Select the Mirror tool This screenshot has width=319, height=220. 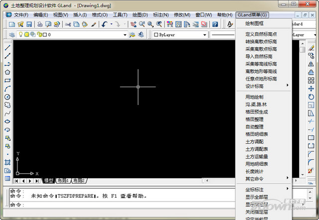point(311,64)
